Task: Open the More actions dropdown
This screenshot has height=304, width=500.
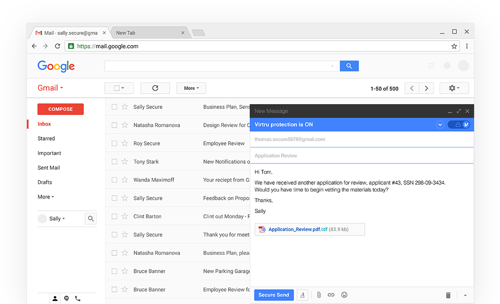Action: click(x=191, y=88)
